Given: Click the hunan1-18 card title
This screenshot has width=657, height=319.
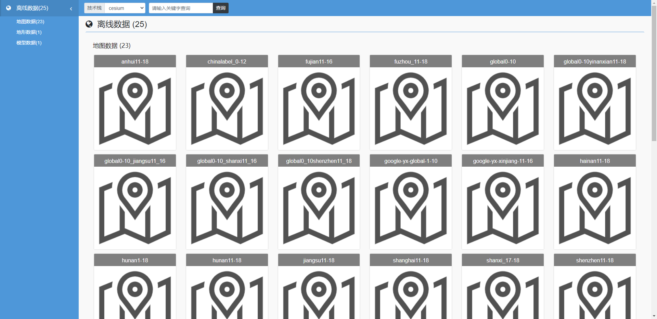Looking at the screenshot, I should coord(135,260).
